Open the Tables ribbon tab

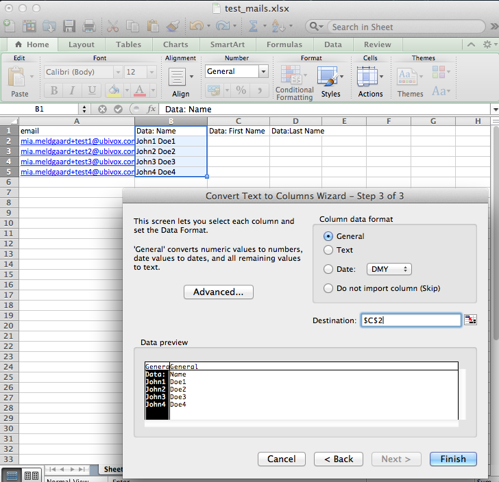tap(129, 45)
